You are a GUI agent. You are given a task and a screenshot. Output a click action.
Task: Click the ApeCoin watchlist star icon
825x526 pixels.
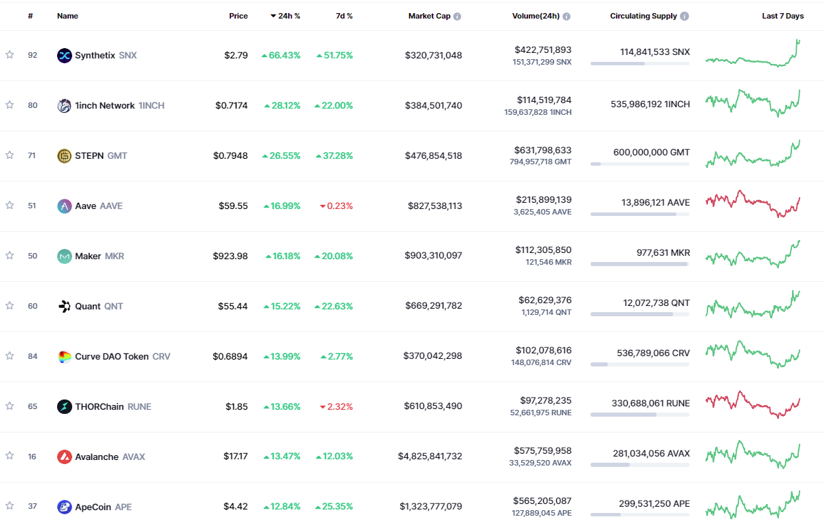10,507
